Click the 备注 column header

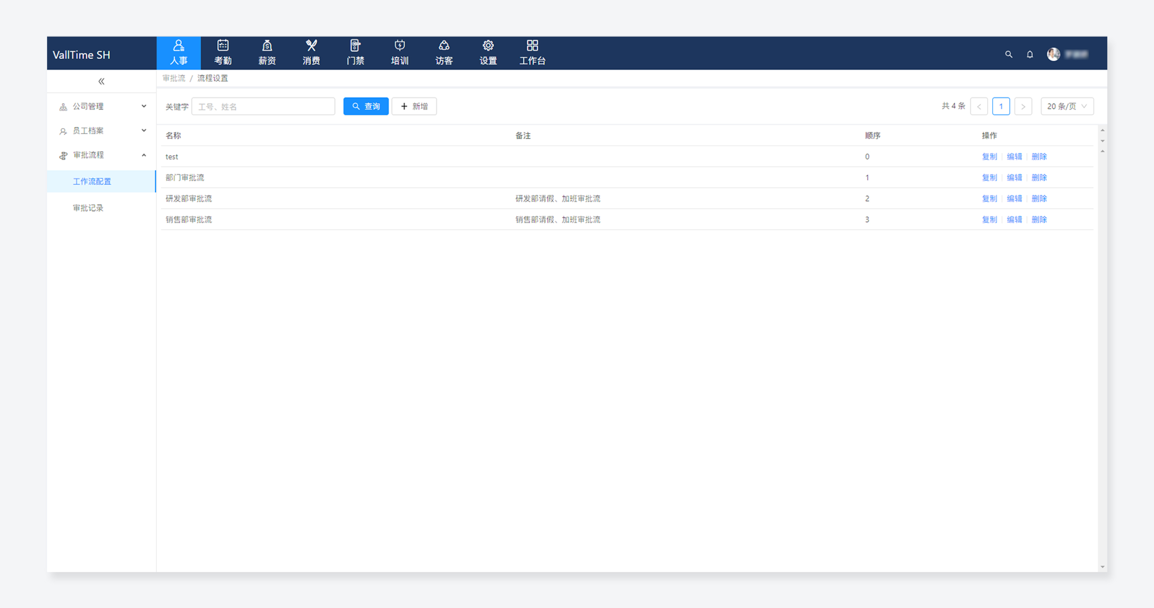coord(523,136)
